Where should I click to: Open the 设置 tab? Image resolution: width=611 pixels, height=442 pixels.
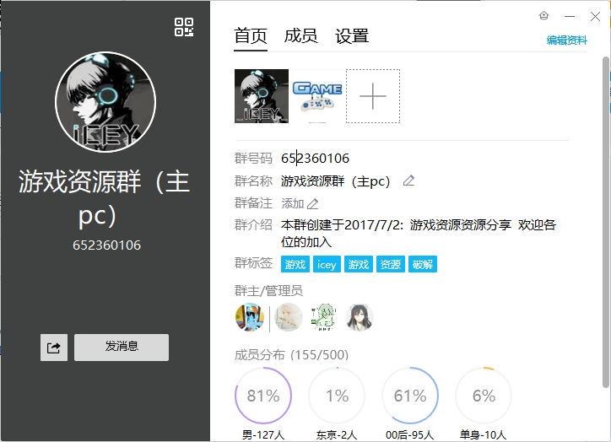tap(352, 36)
